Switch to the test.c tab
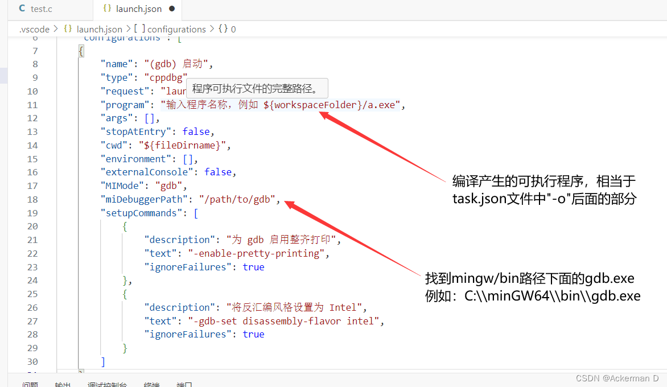The height and width of the screenshot is (387, 667). pos(41,9)
